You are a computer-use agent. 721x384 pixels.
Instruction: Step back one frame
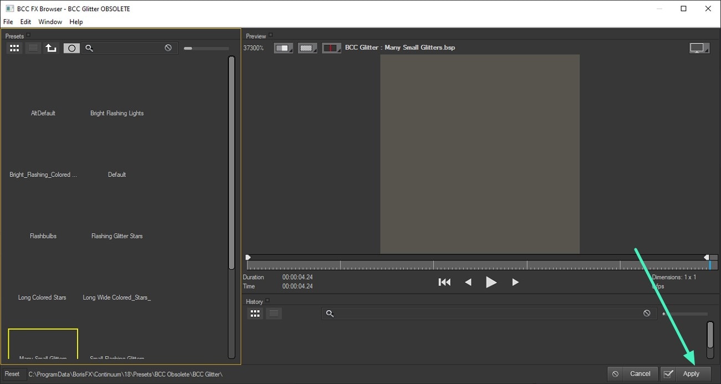(x=468, y=282)
